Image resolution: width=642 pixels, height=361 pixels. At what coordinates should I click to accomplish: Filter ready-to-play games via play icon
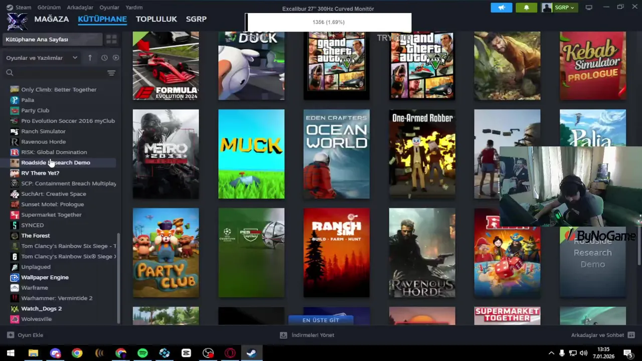(116, 58)
